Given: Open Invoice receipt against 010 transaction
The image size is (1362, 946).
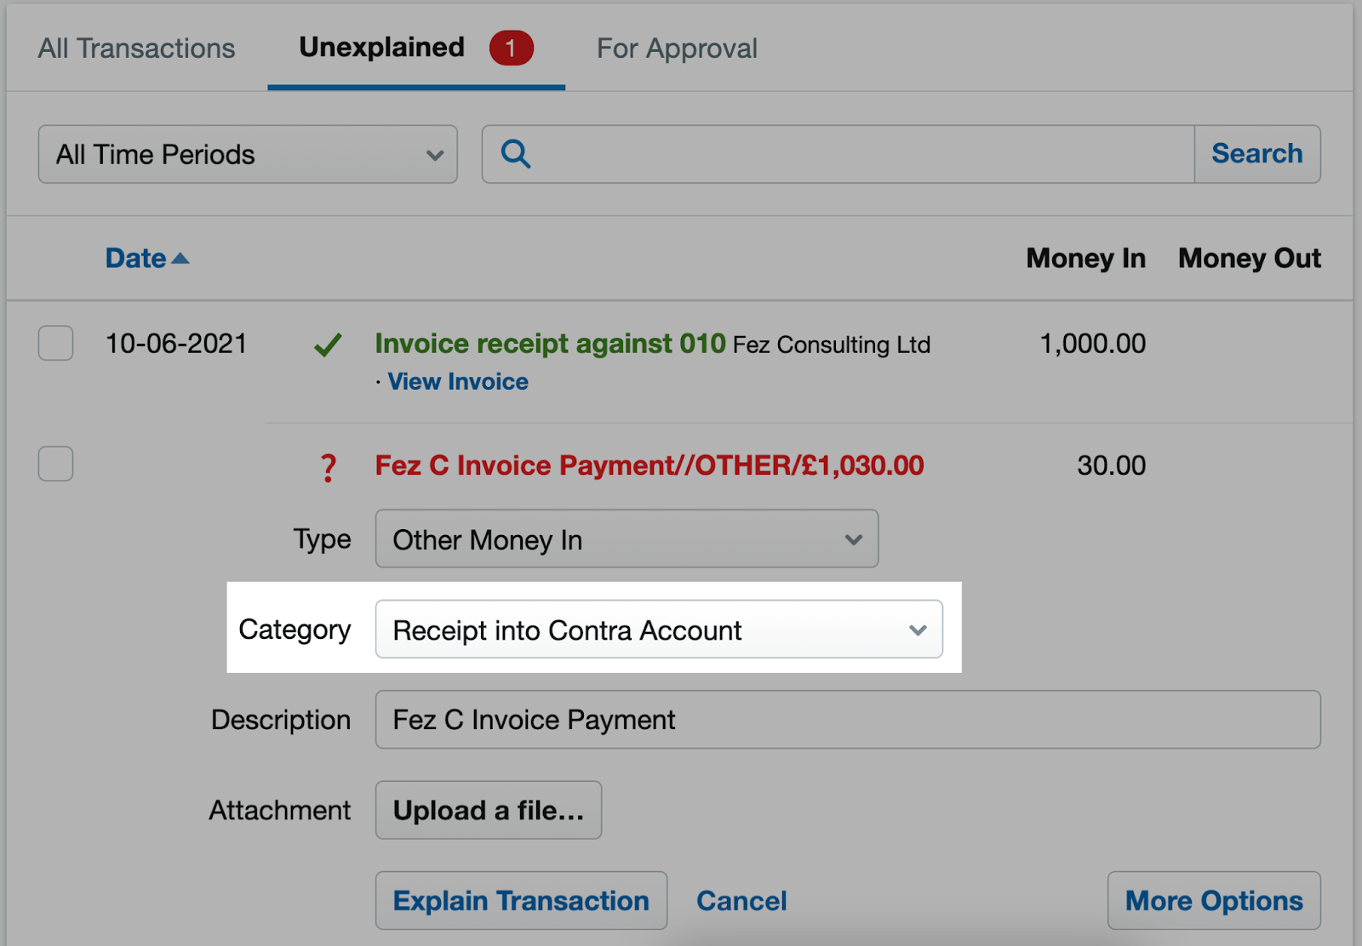Looking at the screenshot, I should click(550, 343).
